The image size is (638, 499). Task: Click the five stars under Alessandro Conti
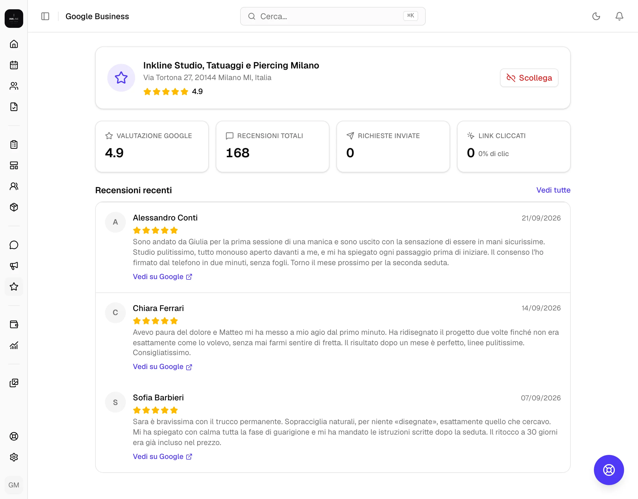pos(155,231)
